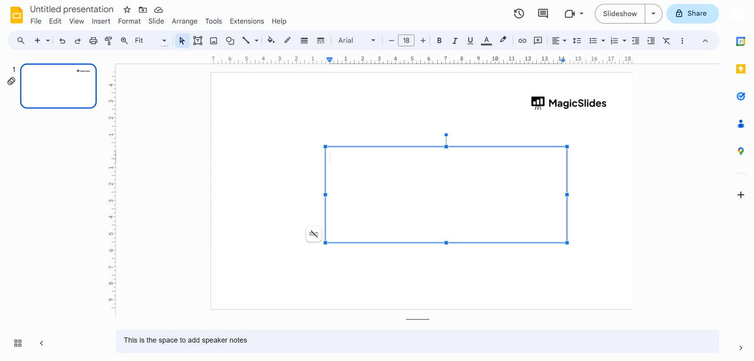Open the Insert menu

(x=101, y=21)
